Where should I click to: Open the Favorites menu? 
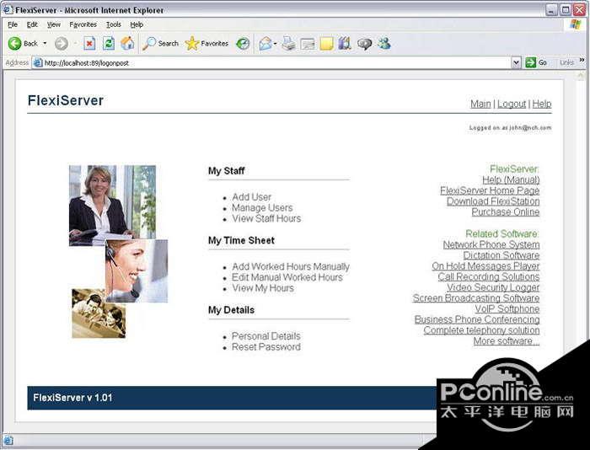[83, 24]
